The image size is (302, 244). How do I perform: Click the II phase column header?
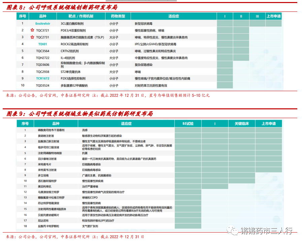[x=241, y=17]
